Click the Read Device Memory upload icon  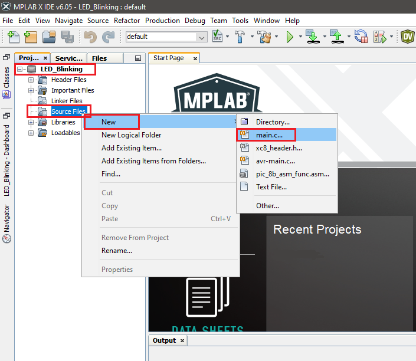tap(337, 37)
